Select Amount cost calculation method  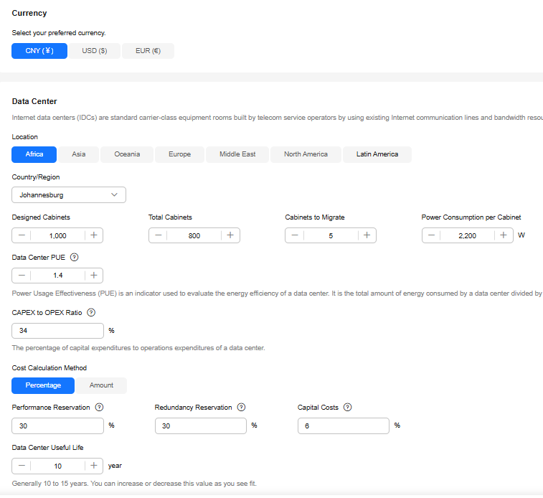(101, 385)
